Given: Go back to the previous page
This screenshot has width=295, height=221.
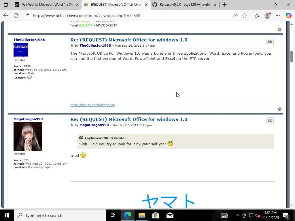Looking at the screenshot, I should pyautogui.click(x=6, y=16).
